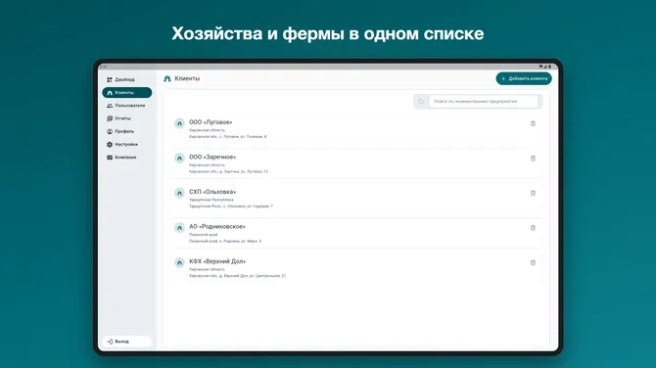Click Кировская область under КФХ «Верхний Дол»
The image size is (656, 368).
(207, 269)
